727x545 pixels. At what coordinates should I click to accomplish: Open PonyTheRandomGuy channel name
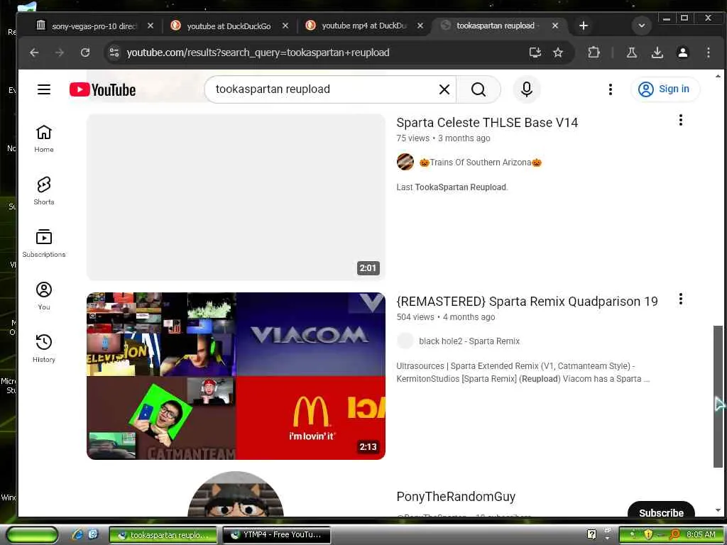tap(456, 496)
